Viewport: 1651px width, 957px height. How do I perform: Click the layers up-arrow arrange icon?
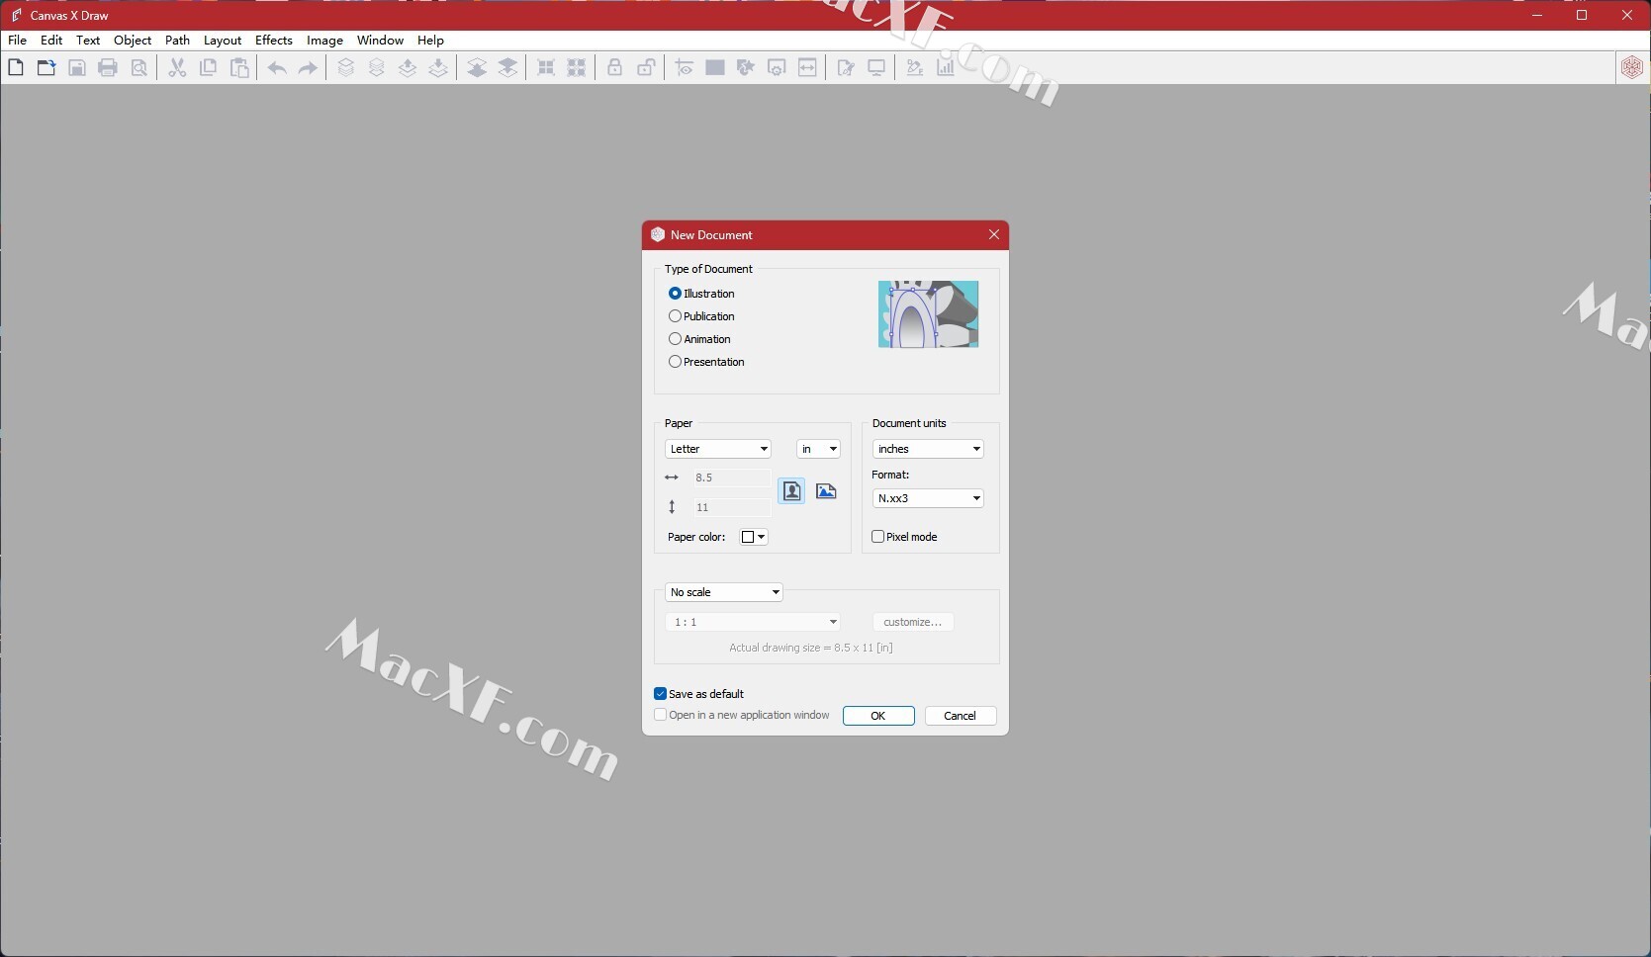[408, 67]
